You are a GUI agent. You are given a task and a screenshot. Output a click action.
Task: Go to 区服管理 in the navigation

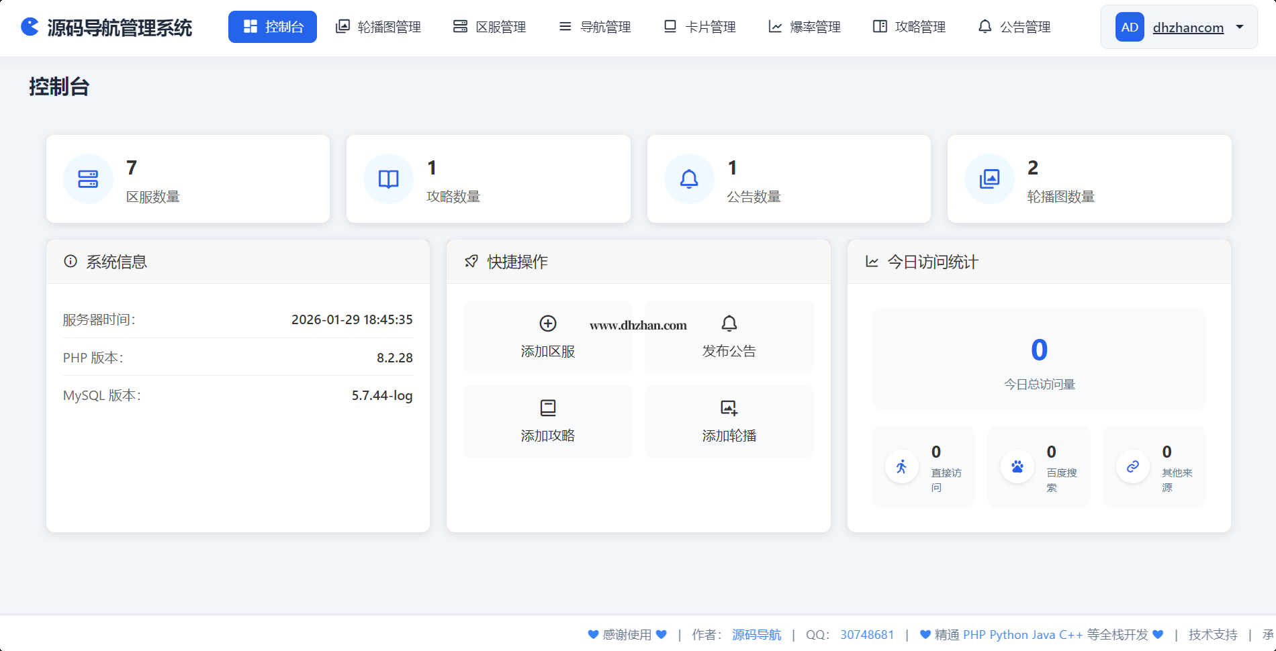pos(490,27)
